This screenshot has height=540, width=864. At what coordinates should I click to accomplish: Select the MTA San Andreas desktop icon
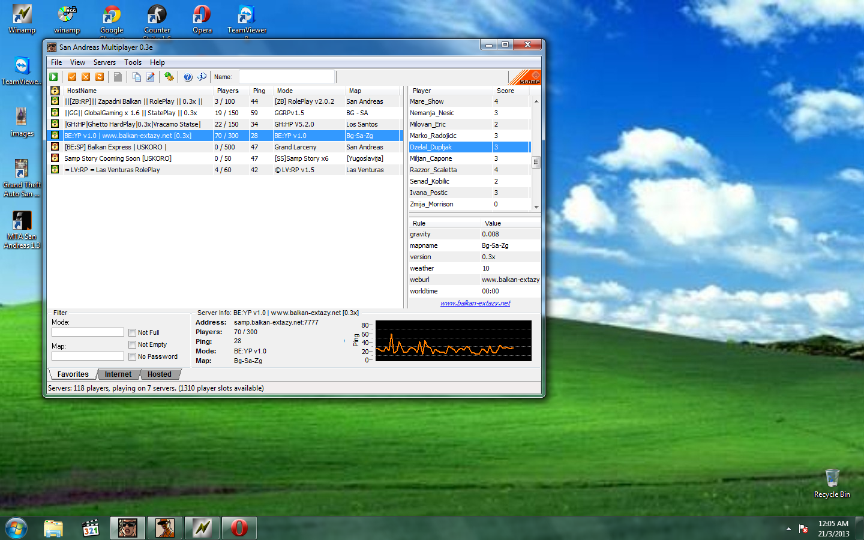[22, 230]
